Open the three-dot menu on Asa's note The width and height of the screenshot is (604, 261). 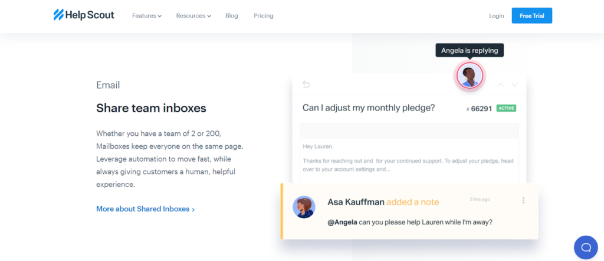(x=523, y=200)
